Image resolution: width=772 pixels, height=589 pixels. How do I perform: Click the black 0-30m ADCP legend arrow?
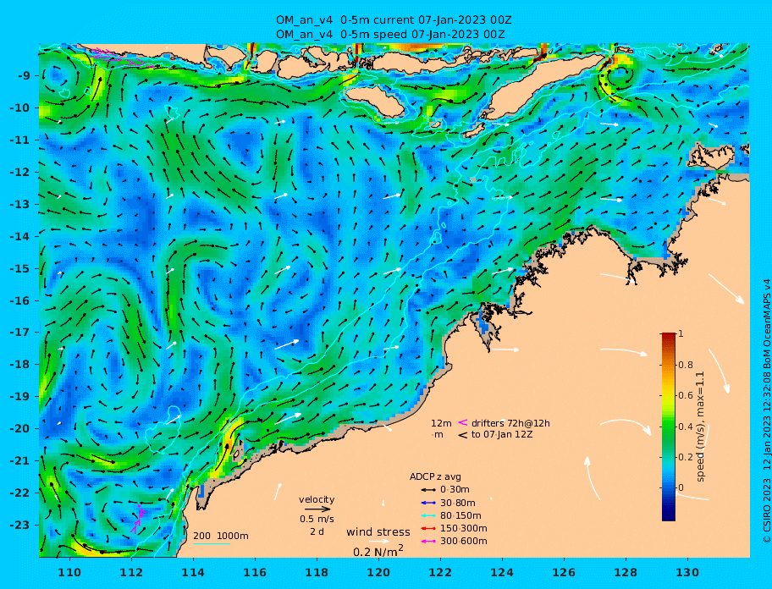[428, 490]
